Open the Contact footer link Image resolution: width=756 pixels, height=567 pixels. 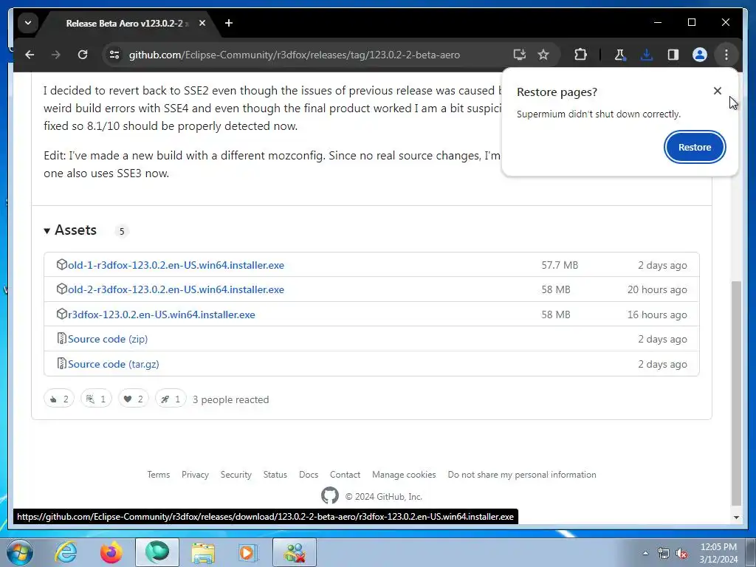(x=346, y=475)
